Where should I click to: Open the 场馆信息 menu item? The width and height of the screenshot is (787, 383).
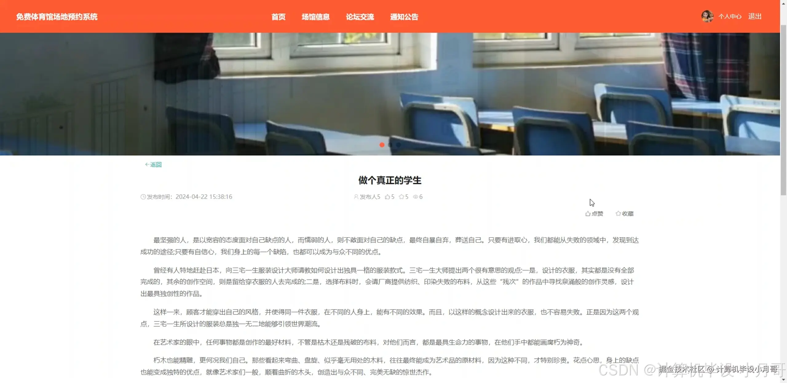coord(316,17)
